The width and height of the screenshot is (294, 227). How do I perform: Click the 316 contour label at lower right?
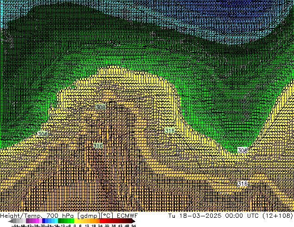[243, 183]
